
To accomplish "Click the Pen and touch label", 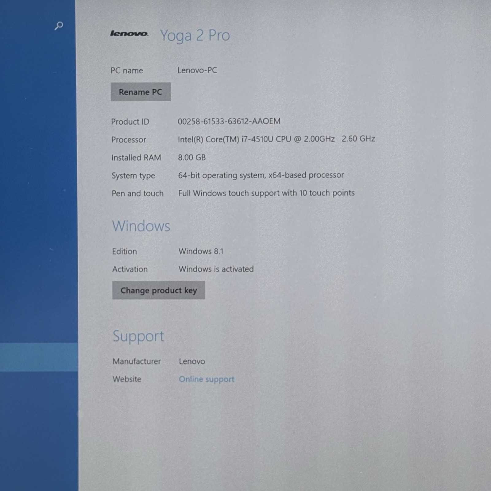I will (137, 194).
